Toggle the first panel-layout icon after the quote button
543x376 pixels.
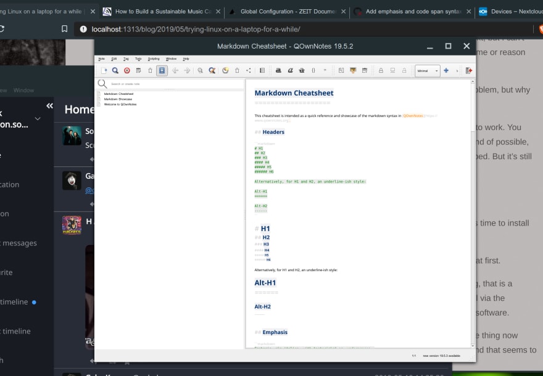tap(341, 70)
